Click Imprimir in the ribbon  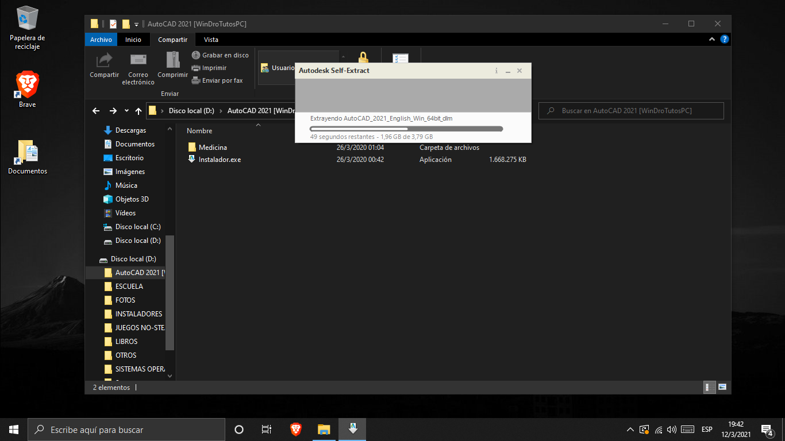pos(209,68)
